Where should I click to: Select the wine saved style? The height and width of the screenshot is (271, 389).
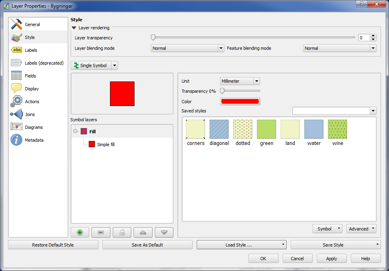coord(337,133)
